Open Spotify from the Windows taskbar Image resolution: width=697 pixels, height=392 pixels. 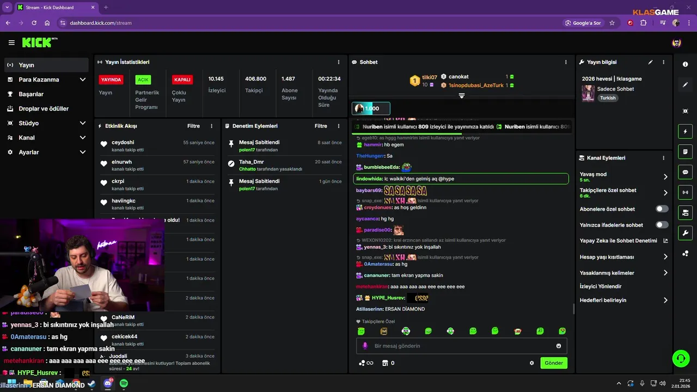[x=124, y=384]
